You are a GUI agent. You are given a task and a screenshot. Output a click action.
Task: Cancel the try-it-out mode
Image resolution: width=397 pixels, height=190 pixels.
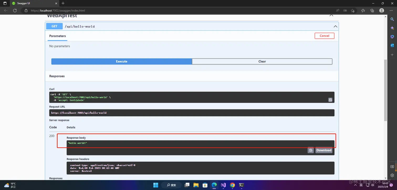click(325, 36)
